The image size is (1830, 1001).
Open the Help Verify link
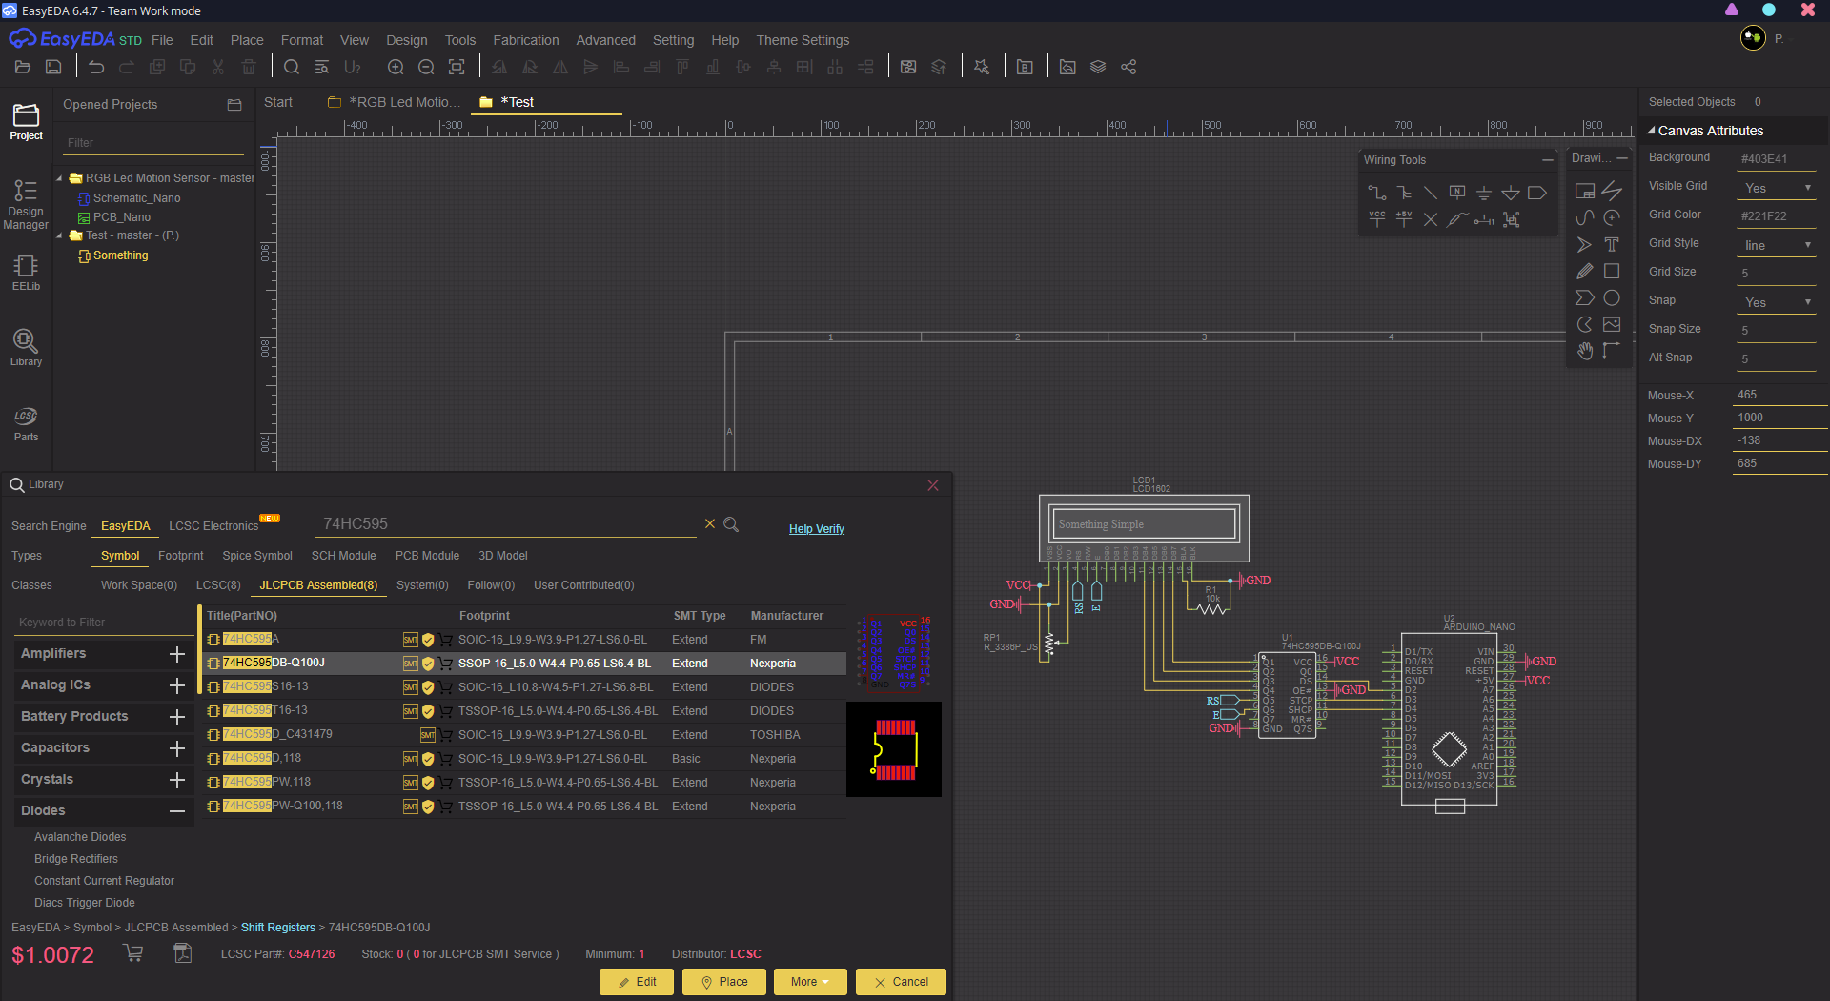[x=816, y=529]
